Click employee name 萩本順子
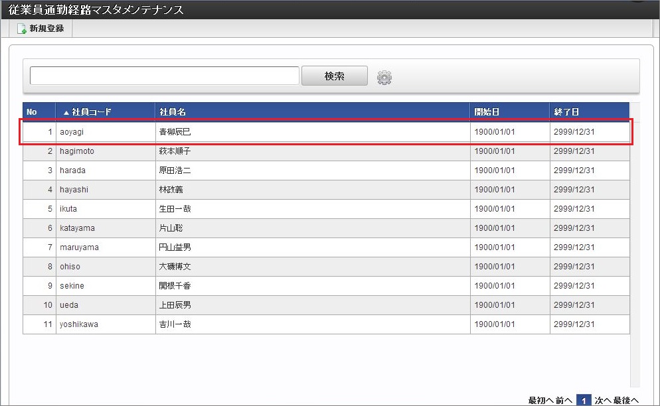This screenshot has width=660, height=406. (175, 151)
